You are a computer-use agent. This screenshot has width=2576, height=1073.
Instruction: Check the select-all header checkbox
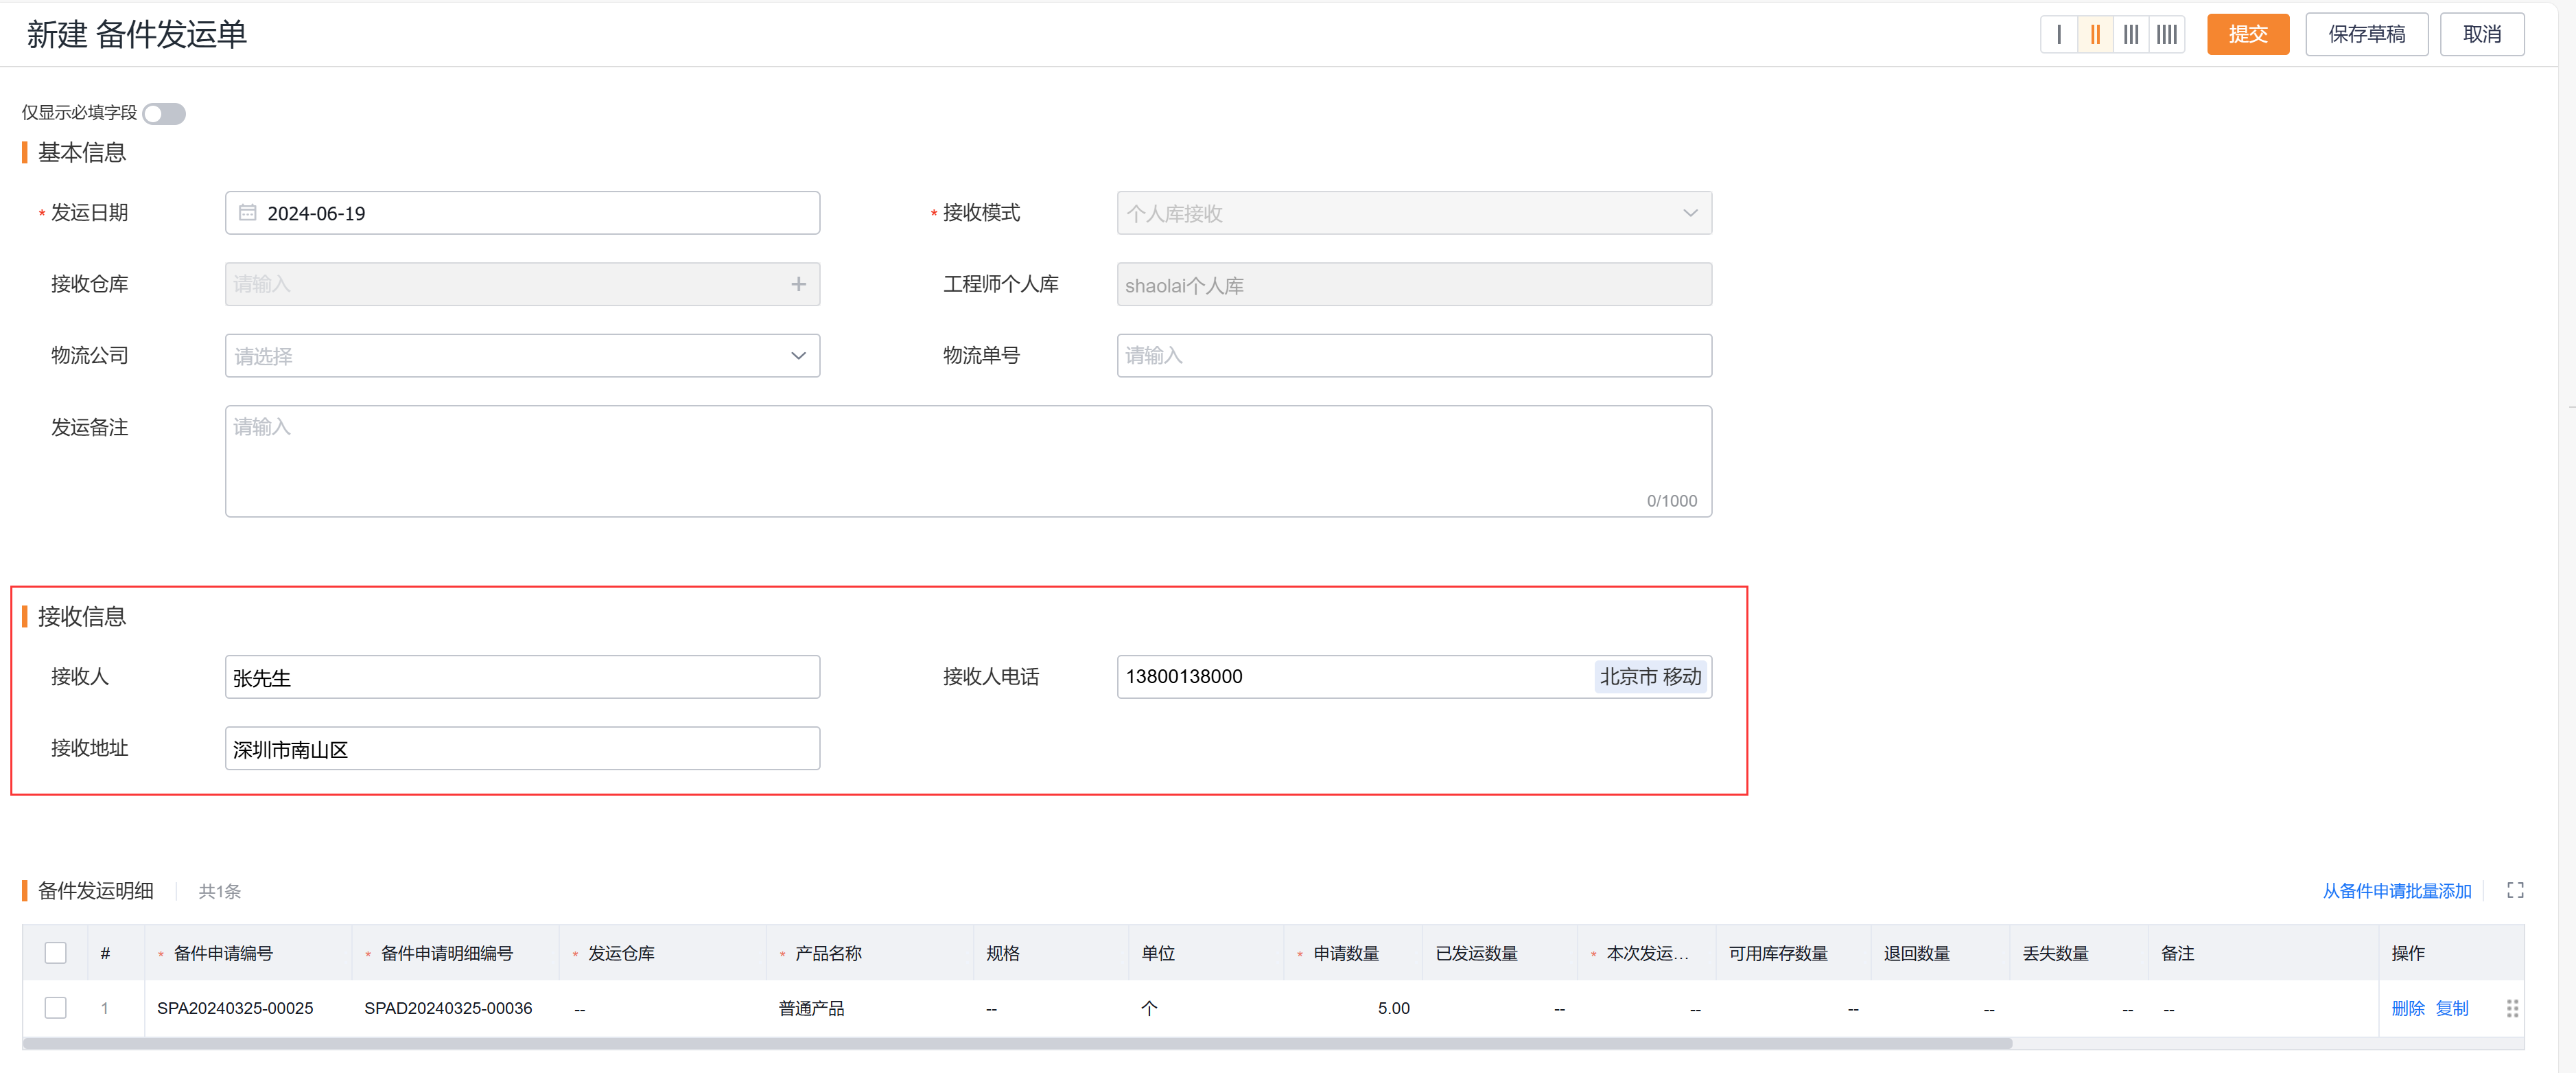pyautogui.click(x=56, y=953)
